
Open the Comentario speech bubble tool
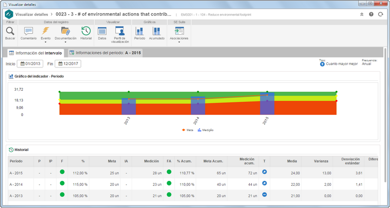point(29,31)
